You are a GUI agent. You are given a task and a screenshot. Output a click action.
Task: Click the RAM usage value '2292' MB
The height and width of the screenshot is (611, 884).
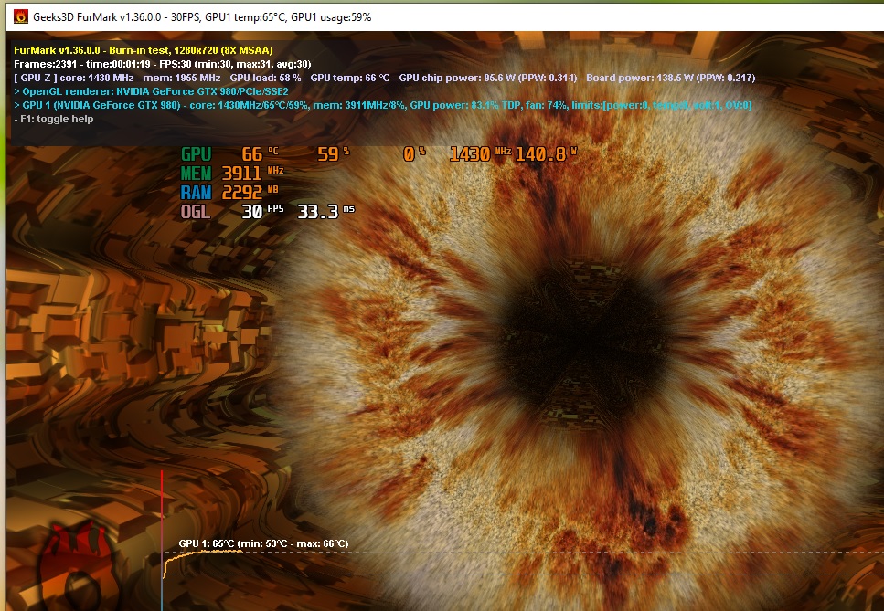(242, 193)
